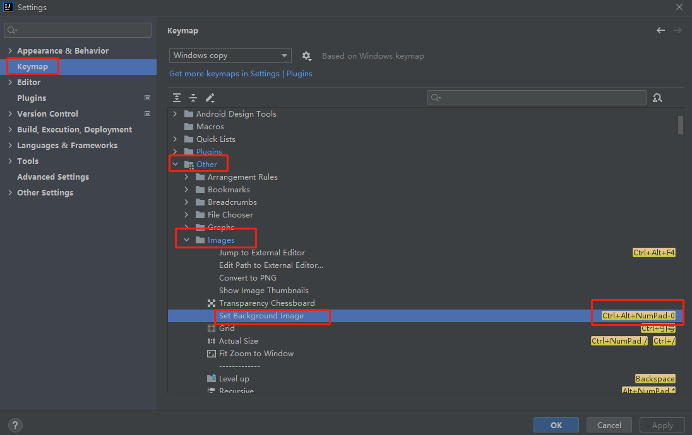
Task: Expand the Quick Lists group
Action: [x=175, y=139]
